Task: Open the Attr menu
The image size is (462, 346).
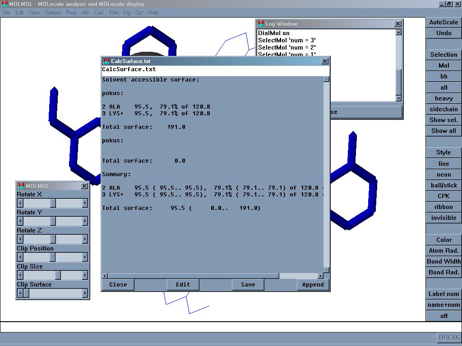Action: 85,13
